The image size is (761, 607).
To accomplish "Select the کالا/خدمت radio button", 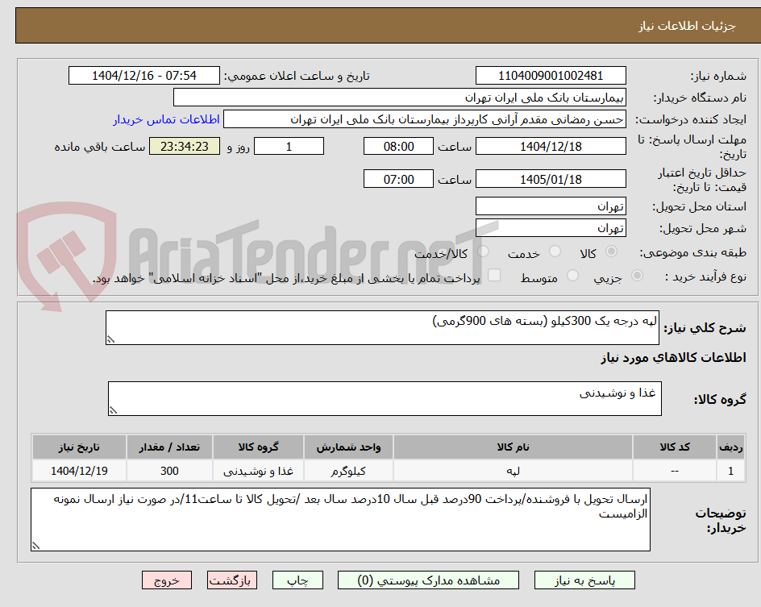I will (x=483, y=252).
